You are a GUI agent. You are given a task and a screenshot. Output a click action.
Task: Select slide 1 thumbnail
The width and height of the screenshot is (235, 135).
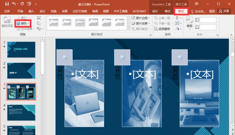click(x=21, y=49)
